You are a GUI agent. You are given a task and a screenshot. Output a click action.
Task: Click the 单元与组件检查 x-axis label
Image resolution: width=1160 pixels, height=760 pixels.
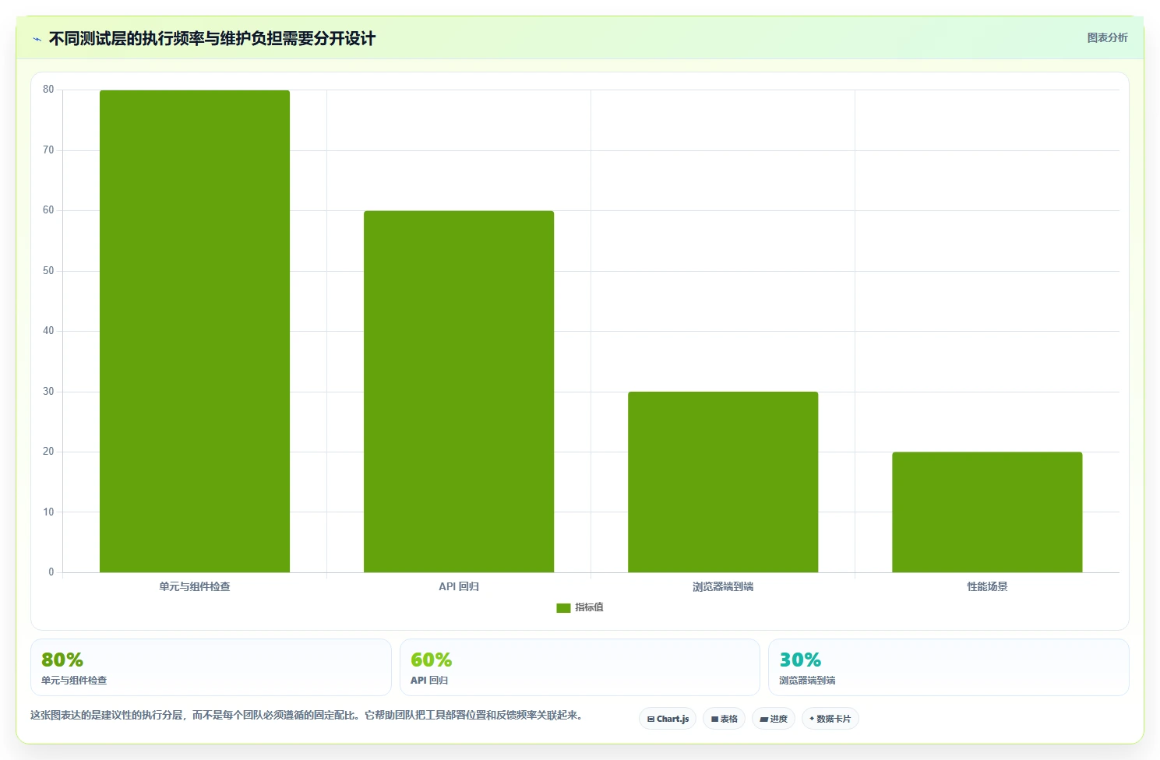tap(195, 586)
